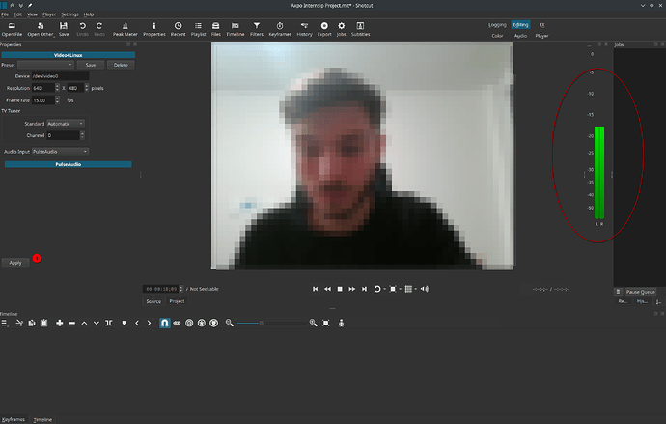Open the Settings menu

tap(69, 14)
